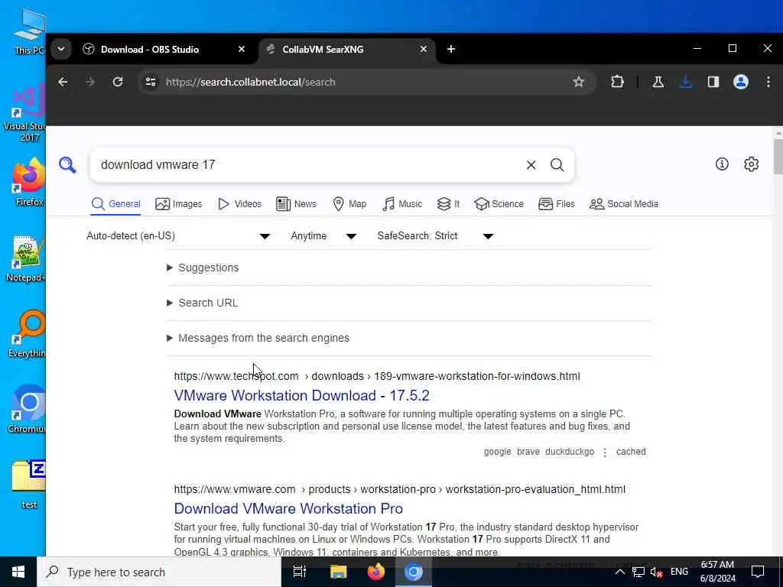The height and width of the screenshot is (587, 783).
Task: Open the profile avatar menu
Action: pos(741,82)
